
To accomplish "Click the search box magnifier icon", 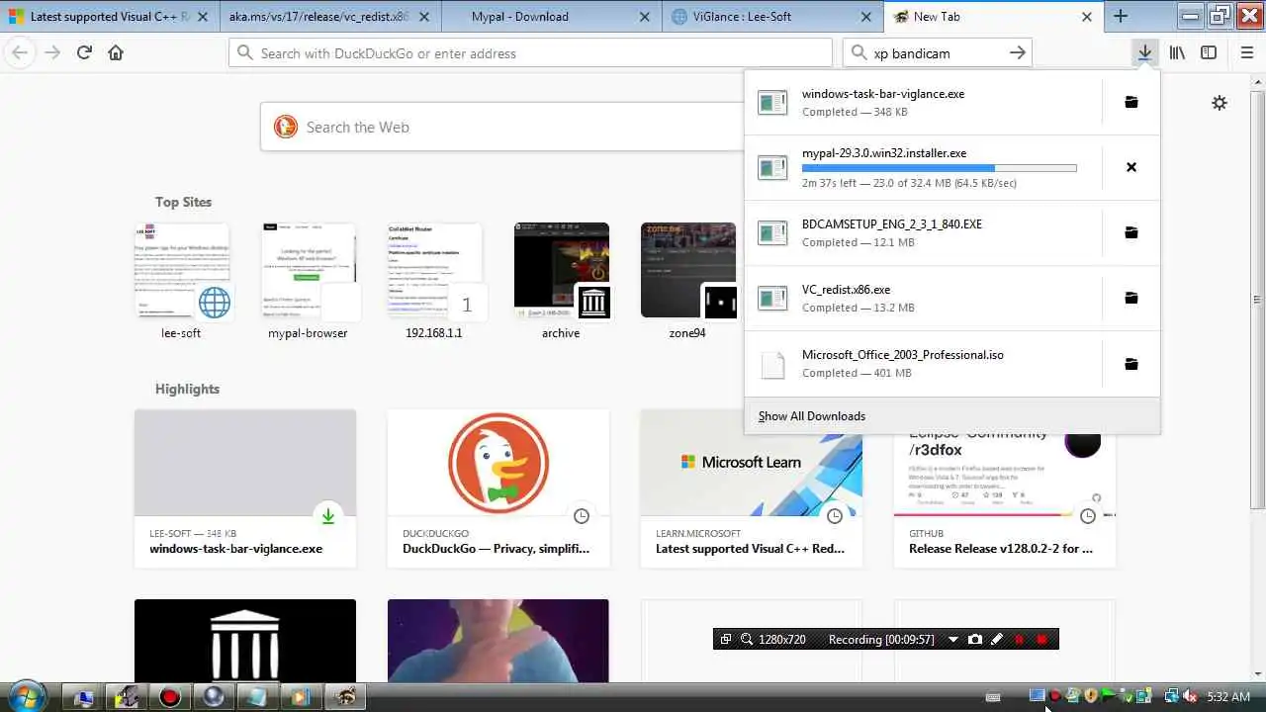I will 859,53.
